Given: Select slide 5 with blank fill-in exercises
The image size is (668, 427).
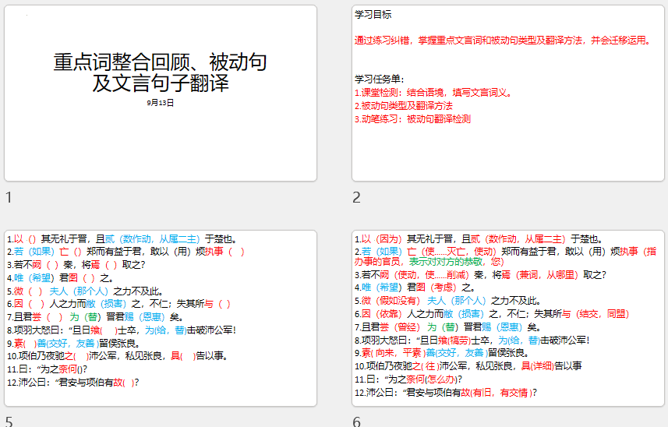Looking at the screenshot, I should pos(160,318).
